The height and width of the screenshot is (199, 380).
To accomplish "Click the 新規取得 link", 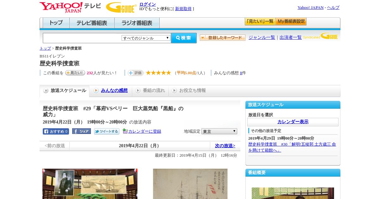I will tap(183, 9).
